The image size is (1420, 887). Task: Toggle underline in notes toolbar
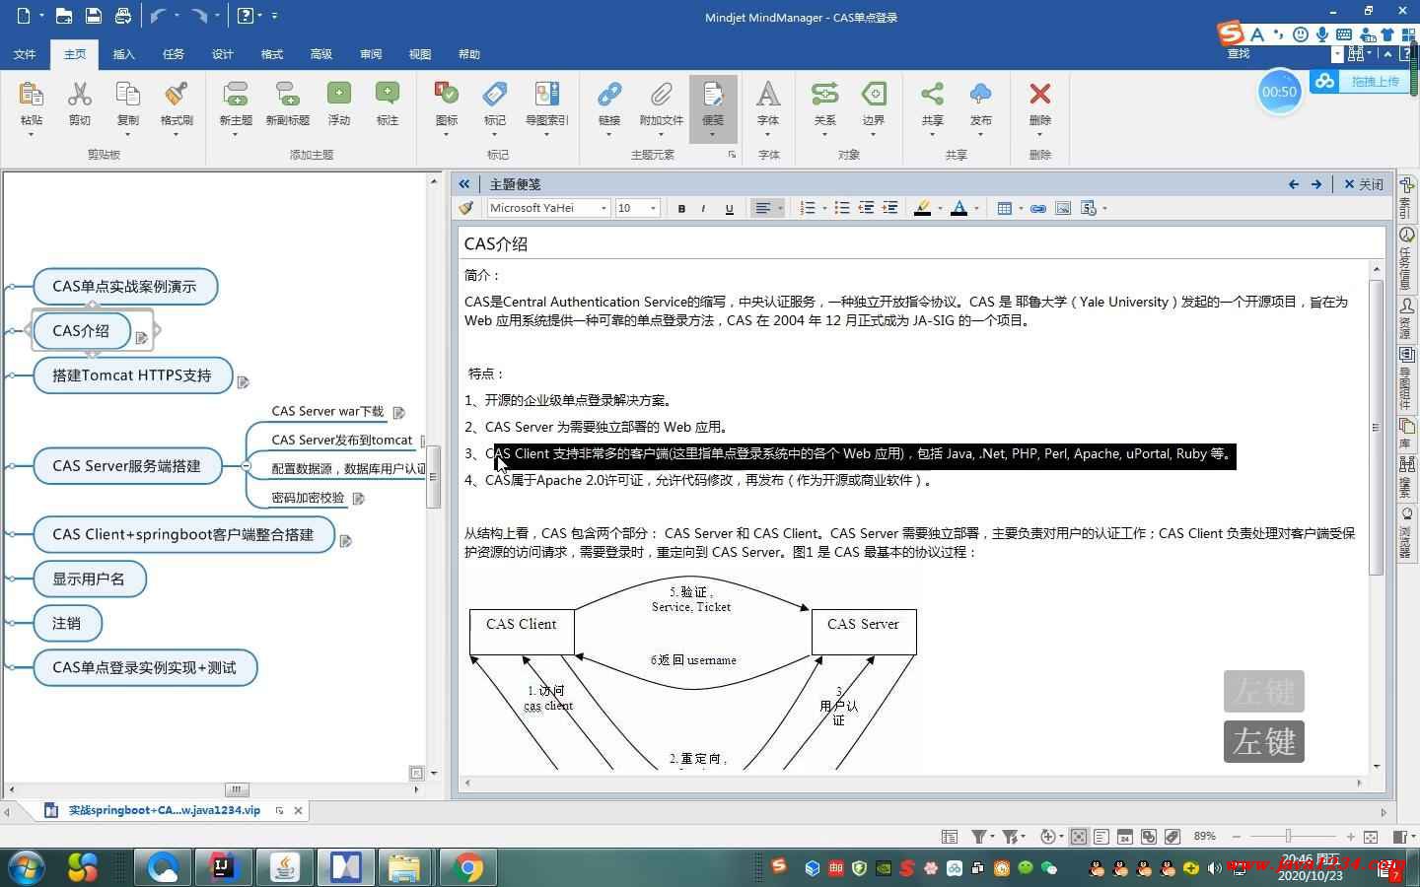[x=729, y=208]
